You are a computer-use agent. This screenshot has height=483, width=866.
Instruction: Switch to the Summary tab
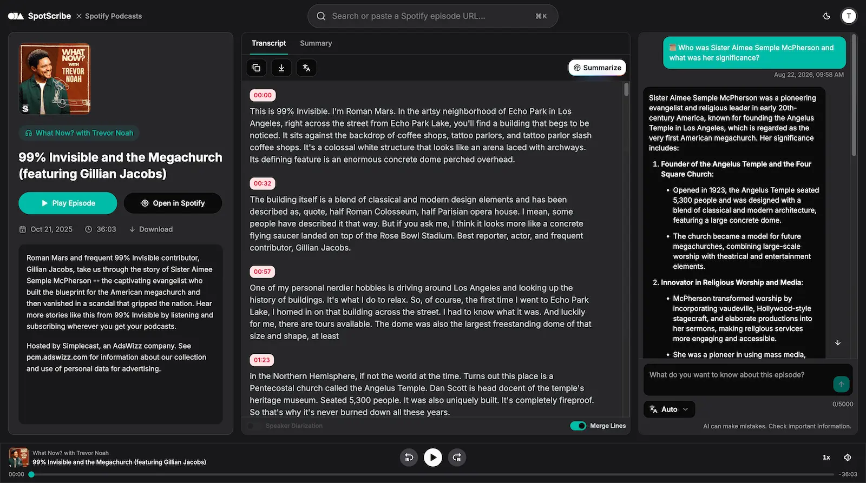pos(316,43)
